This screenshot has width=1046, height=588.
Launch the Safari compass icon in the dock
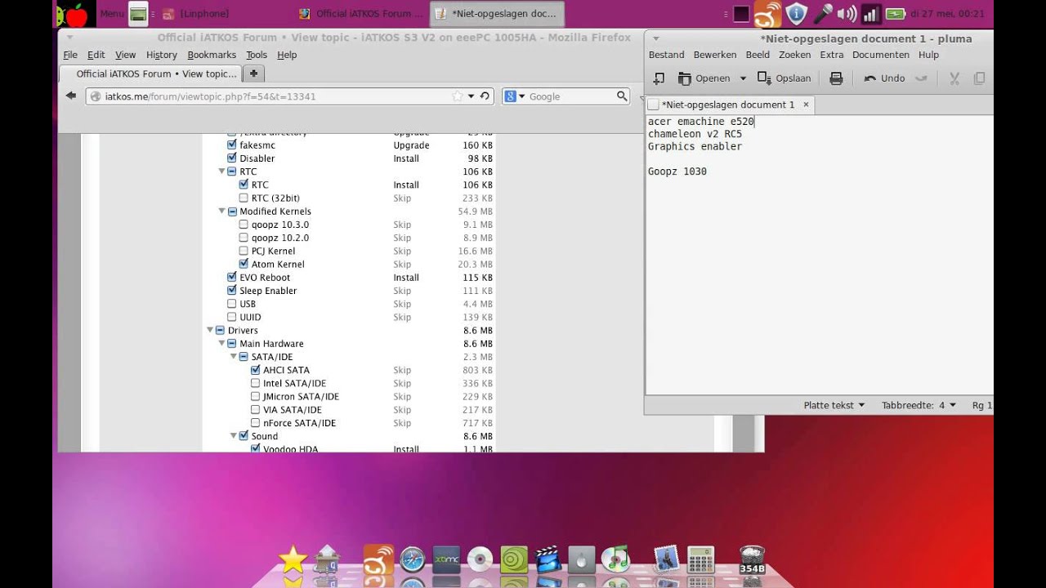coord(413,559)
